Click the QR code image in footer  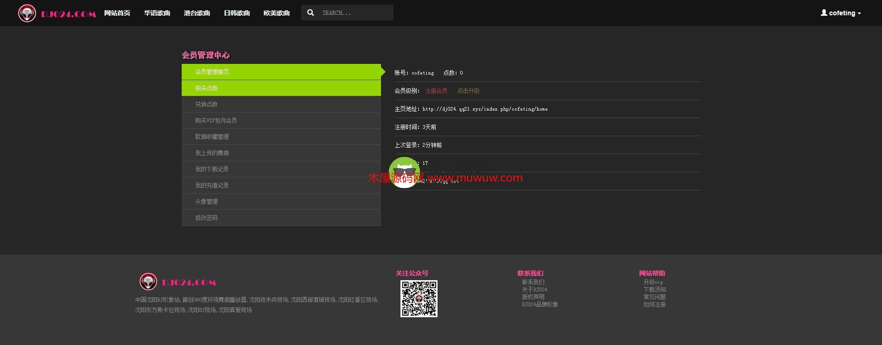tap(419, 299)
